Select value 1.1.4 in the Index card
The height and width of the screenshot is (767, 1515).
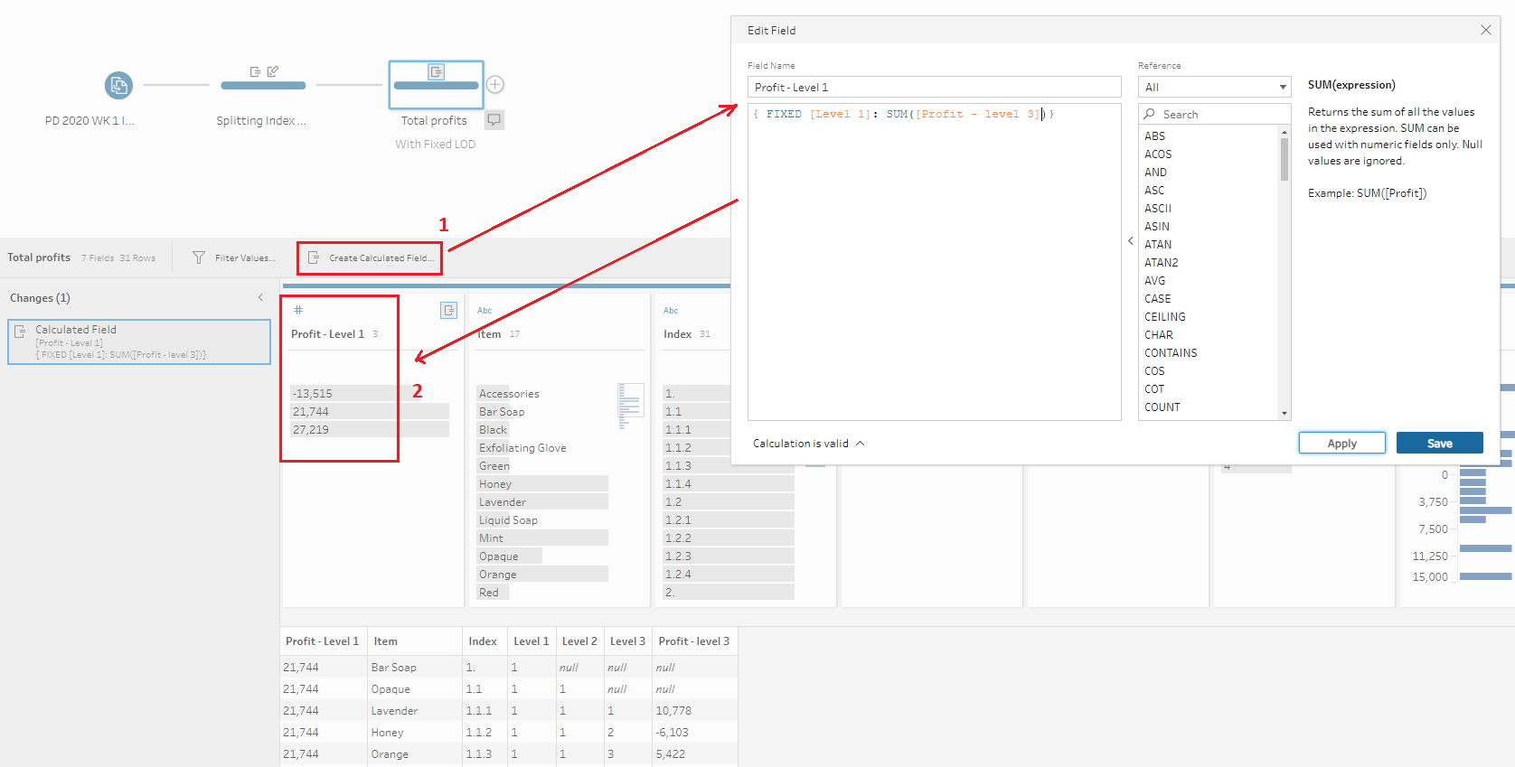click(729, 484)
